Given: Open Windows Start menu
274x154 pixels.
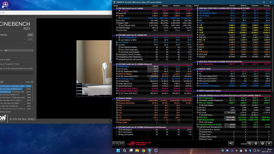Looking at the screenshot, I should (118, 151).
